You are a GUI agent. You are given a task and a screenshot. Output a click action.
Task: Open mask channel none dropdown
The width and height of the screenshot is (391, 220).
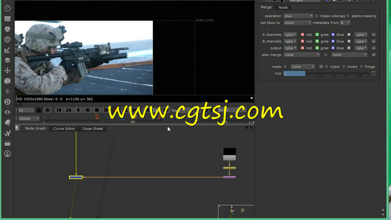303,66
